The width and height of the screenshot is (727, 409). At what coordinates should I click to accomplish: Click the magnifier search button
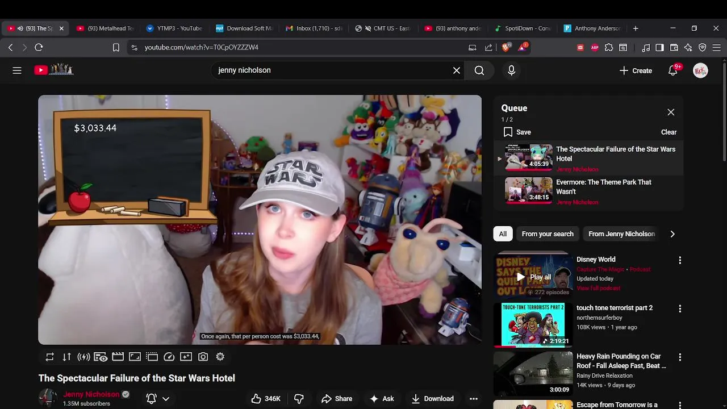coord(479,70)
